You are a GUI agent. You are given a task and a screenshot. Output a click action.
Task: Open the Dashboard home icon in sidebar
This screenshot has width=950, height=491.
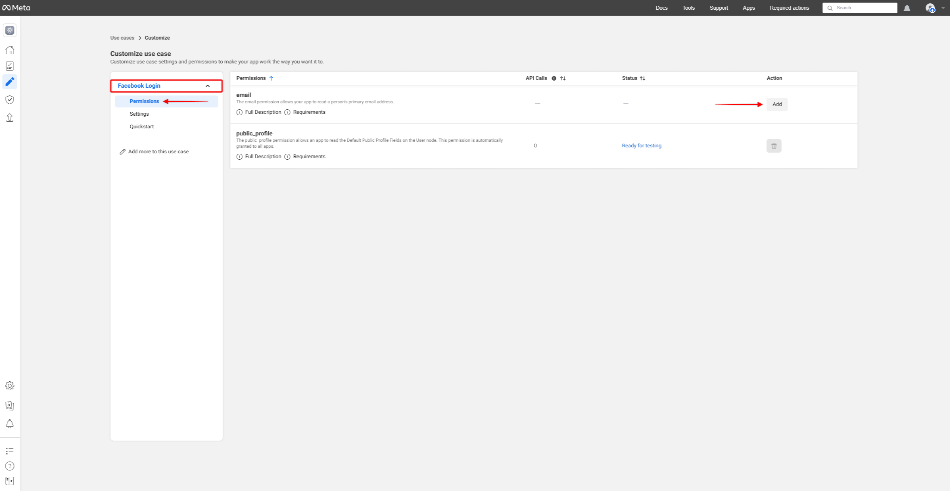pyautogui.click(x=10, y=50)
